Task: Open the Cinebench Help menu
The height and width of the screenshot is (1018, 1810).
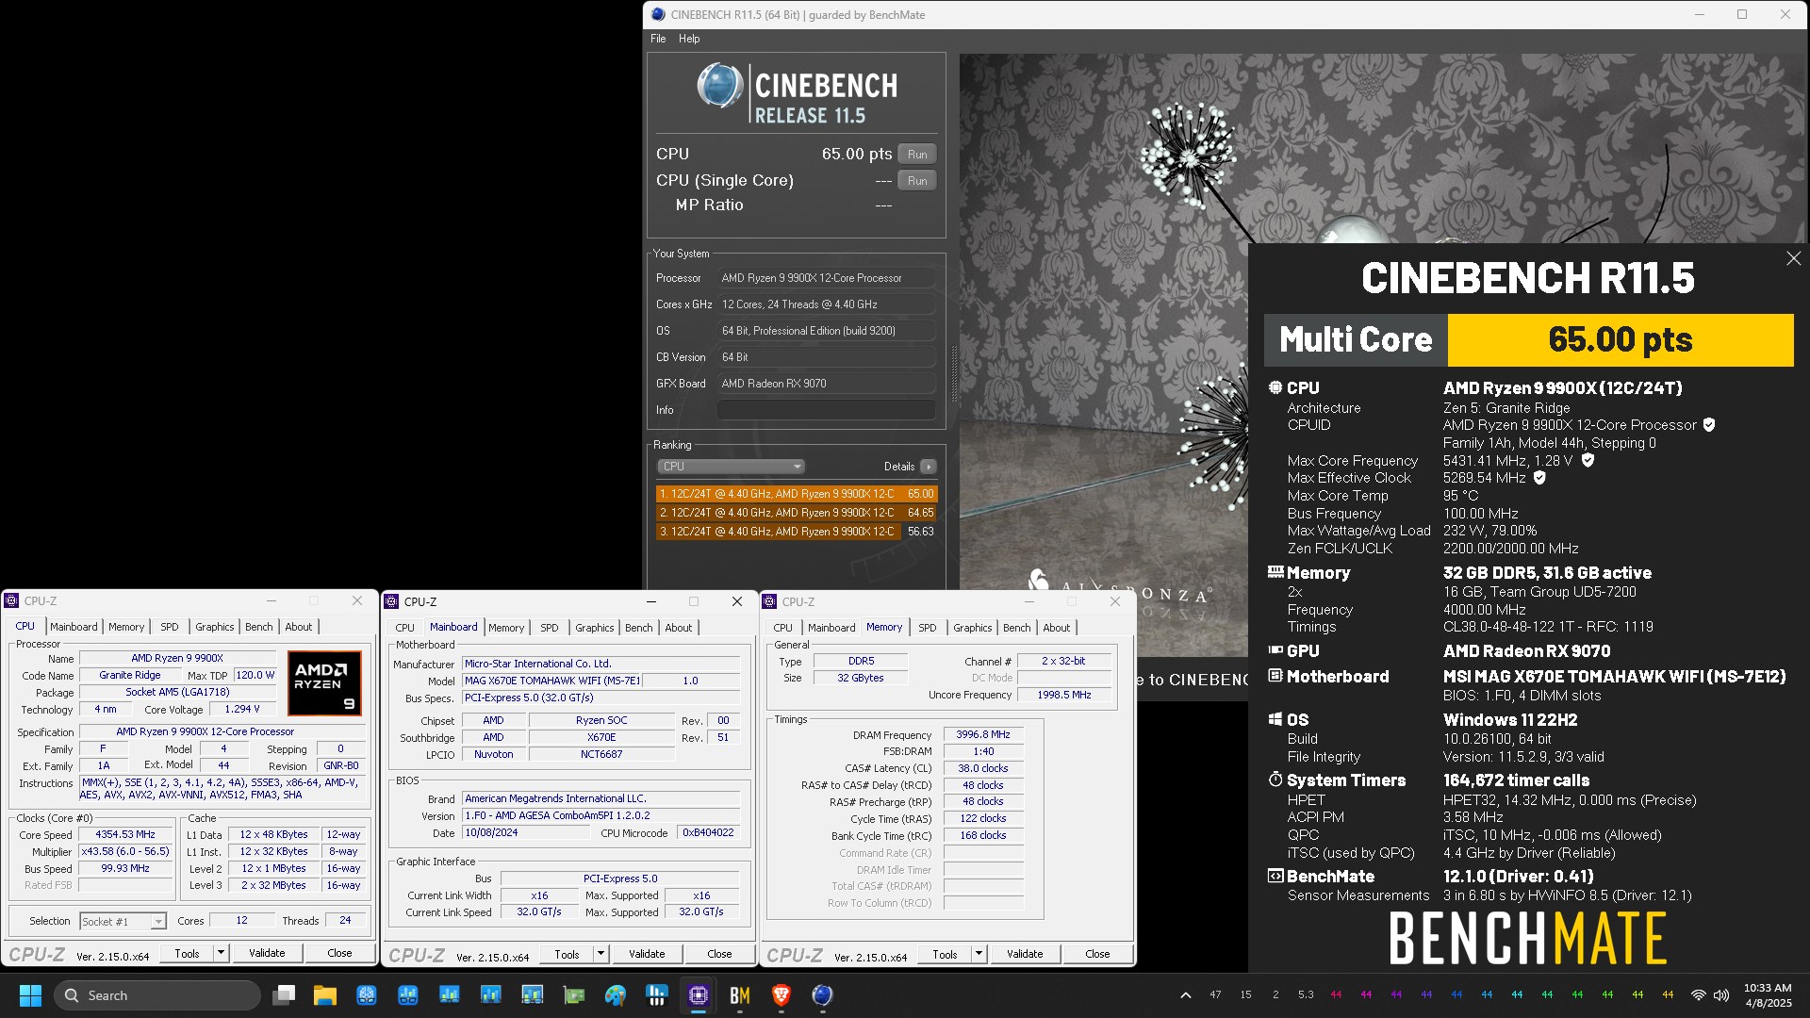Action: point(689,39)
